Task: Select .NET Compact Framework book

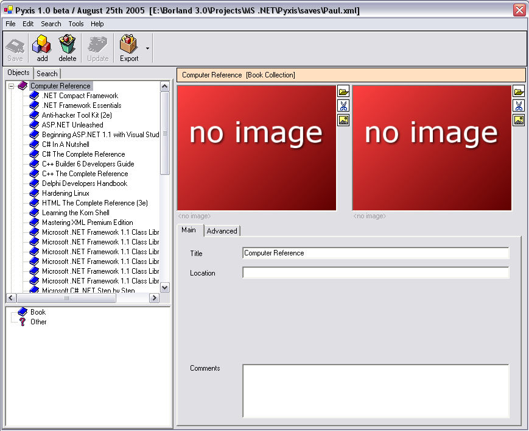Action: pyautogui.click(x=80, y=96)
